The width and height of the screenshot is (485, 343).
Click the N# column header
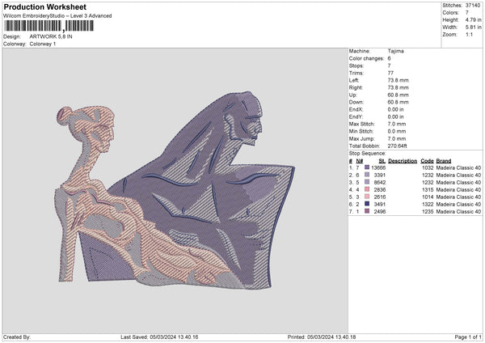click(x=359, y=160)
